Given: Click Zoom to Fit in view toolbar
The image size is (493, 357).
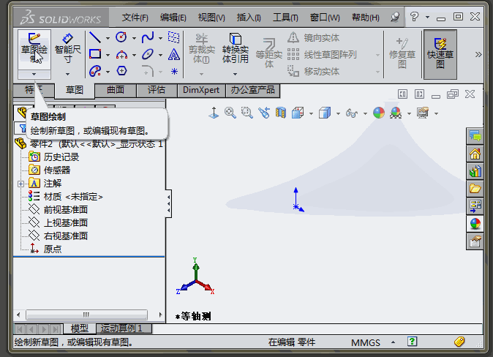Looking at the screenshot, I should [230, 113].
